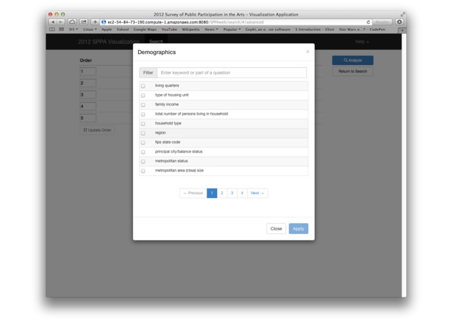Check the type of housing unit checkbox
The height and width of the screenshot is (322, 453).
pos(143,95)
